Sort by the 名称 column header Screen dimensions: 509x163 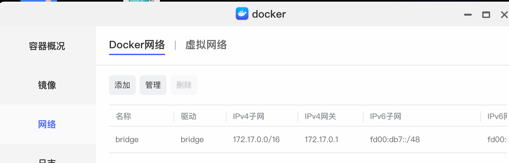(x=123, y=116)
